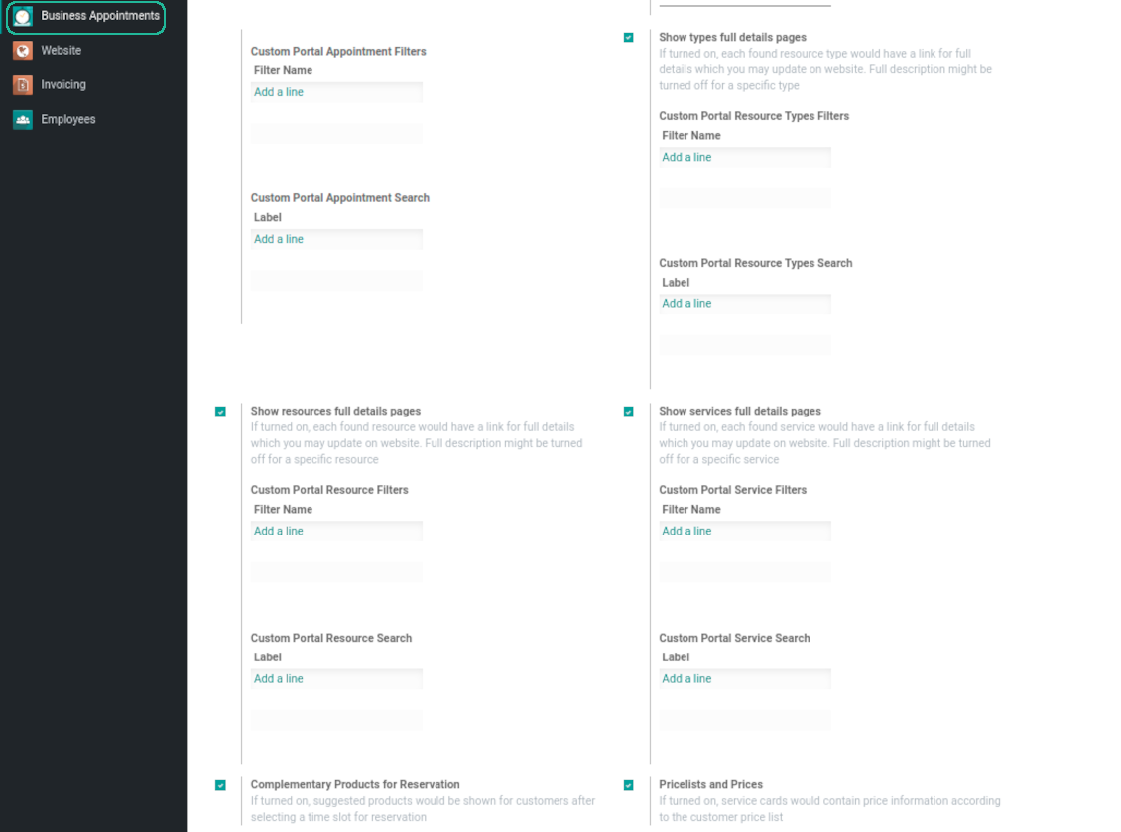Add a line under Custom Portal Appointment Search
This screenshot has height=832, width=1121.
point(279,239)
